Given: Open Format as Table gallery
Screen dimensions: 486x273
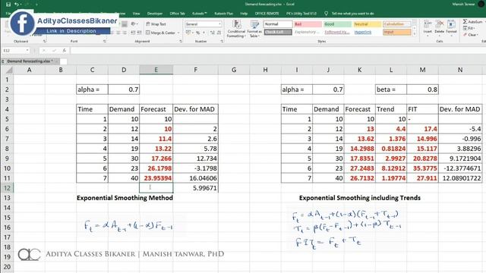Looking at the screenshot, I should coord(254,29).
